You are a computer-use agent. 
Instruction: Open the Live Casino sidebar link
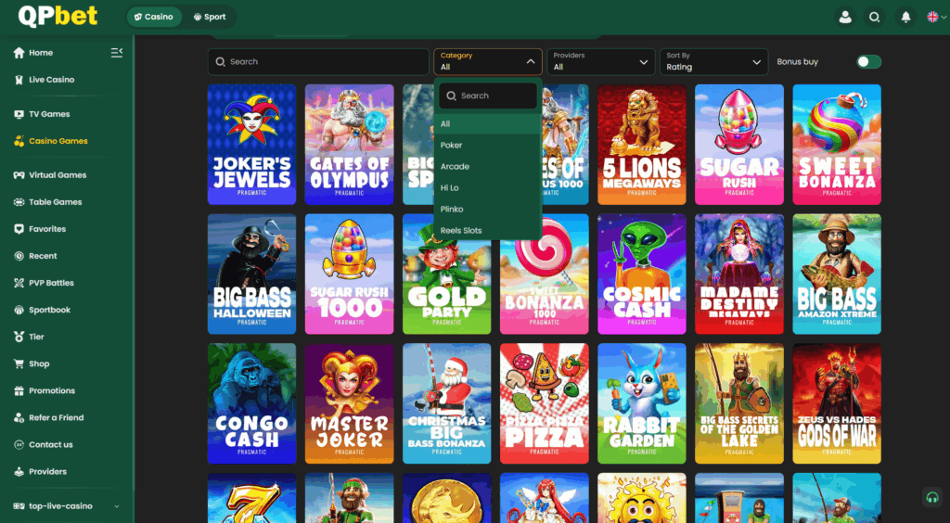(x=52, y=80)
